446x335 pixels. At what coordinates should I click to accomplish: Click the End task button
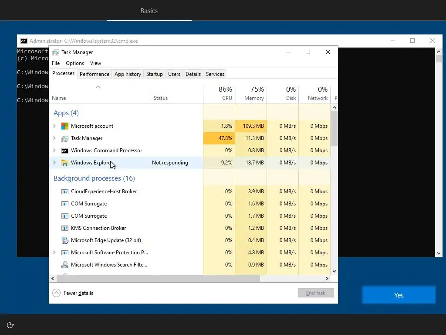click(x=316, y=293)
